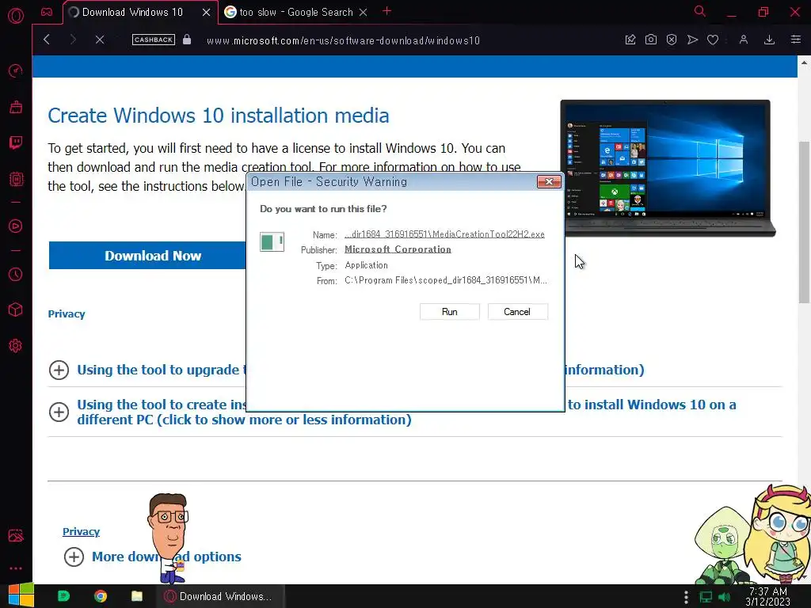The height and width of the screenshot is (608, 811).
Task: Click the Cashback badge in address bar
Action: [153, 40]
